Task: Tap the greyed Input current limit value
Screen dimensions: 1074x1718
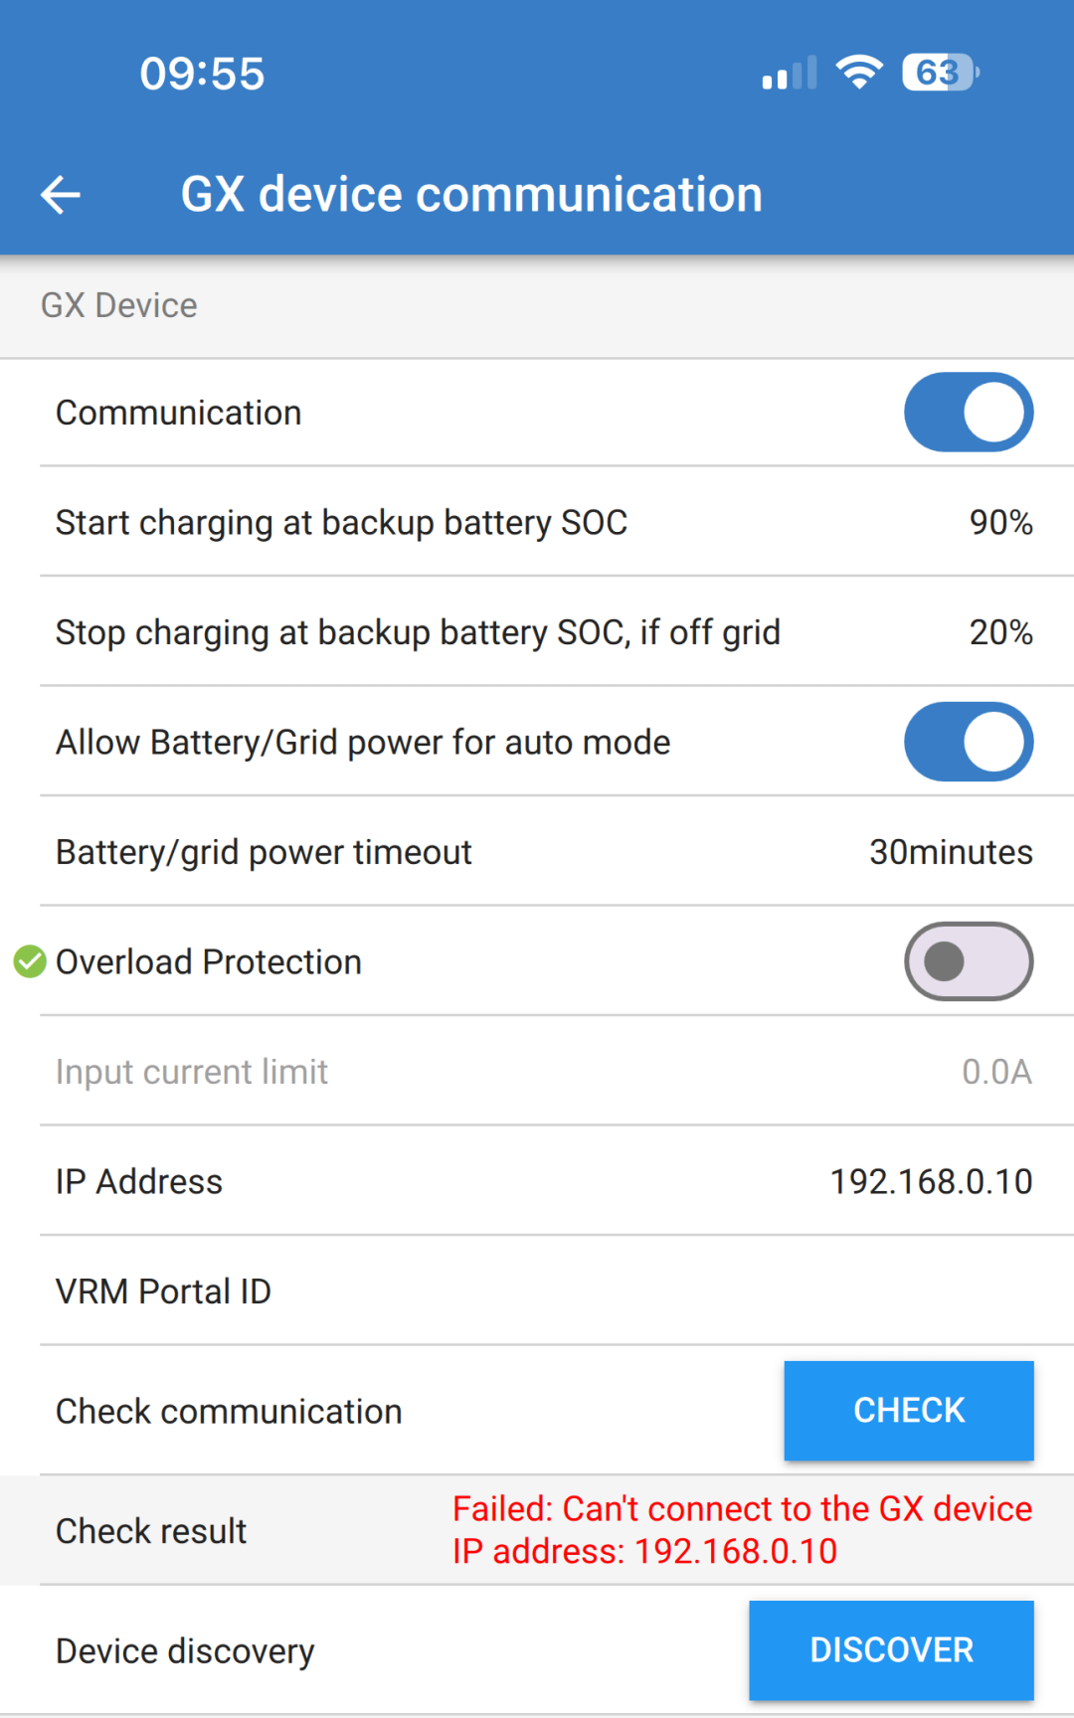Action: click(996, 1072)
